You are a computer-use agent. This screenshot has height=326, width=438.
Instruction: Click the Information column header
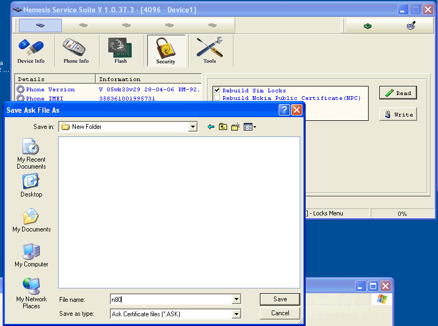tap(149, 79)
